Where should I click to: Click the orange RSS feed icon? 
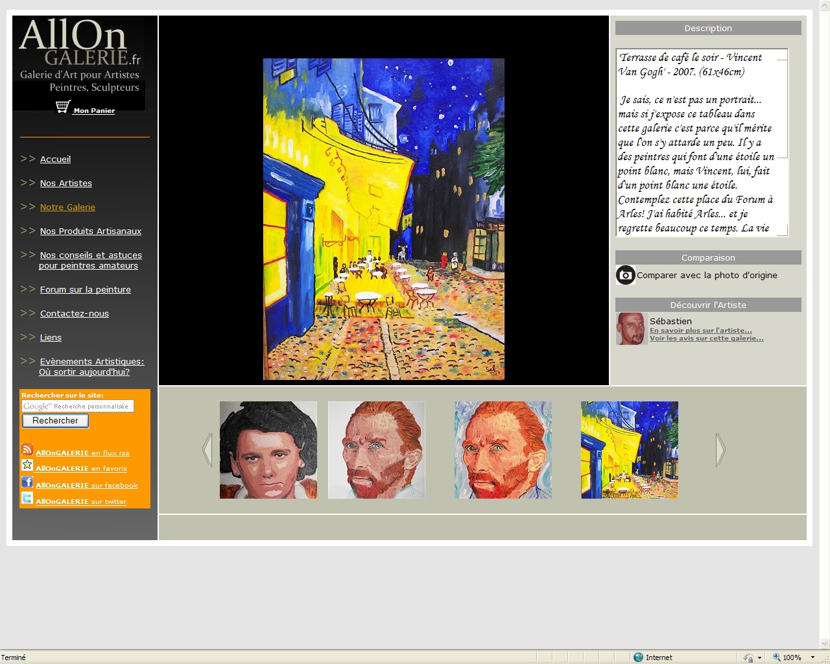(27, 450)
